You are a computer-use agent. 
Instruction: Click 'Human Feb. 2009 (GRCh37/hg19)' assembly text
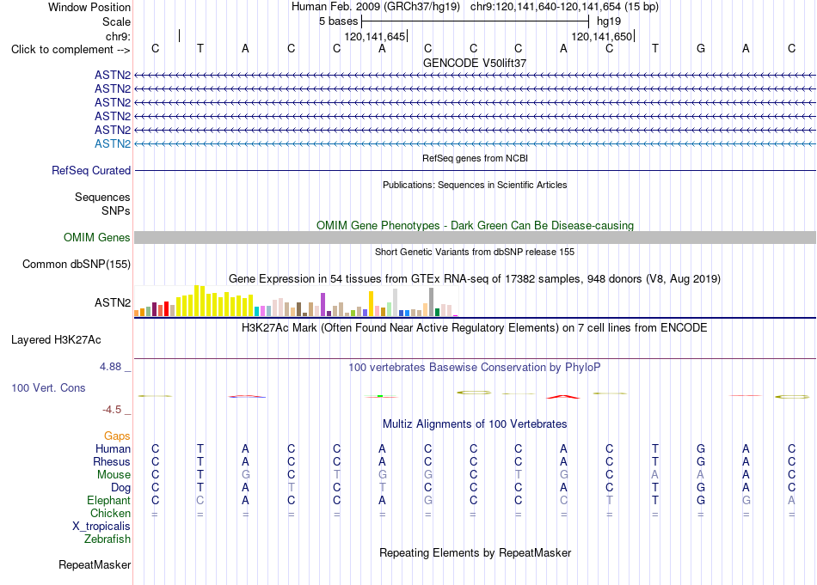[376, 7]
